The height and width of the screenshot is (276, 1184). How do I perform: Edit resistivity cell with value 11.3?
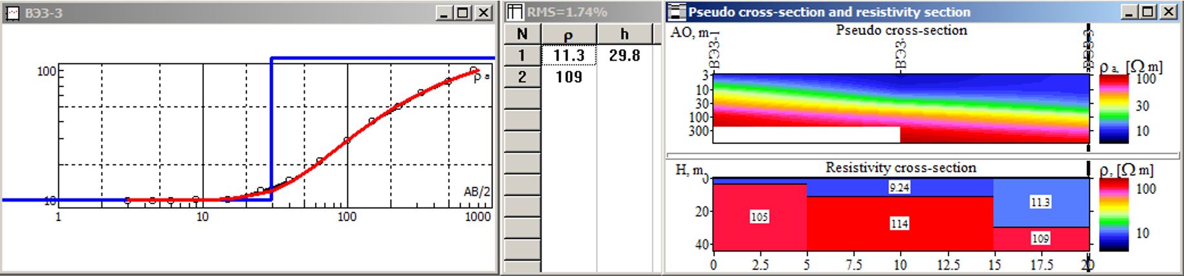[x=569, y=56]
